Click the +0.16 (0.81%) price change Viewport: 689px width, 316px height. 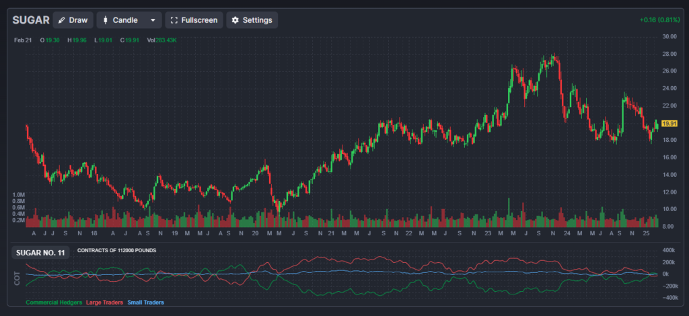(x=659, y=20)
